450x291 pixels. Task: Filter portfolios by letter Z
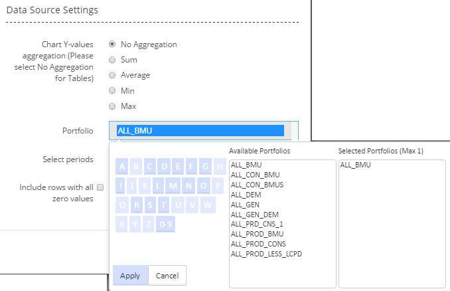pos(148,225)
